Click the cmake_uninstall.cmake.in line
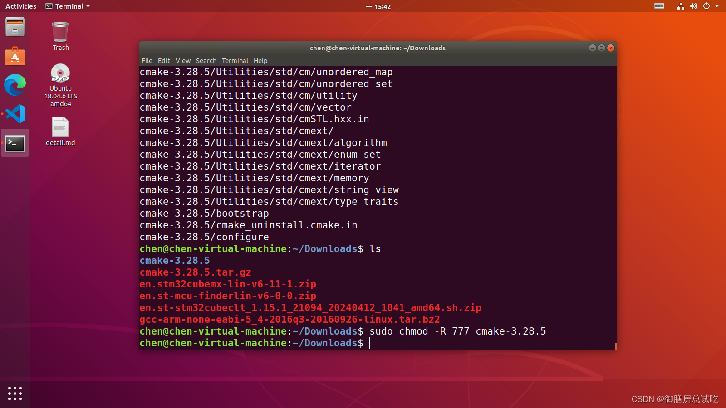Screen dimensions: 726x408 (249, 225)
